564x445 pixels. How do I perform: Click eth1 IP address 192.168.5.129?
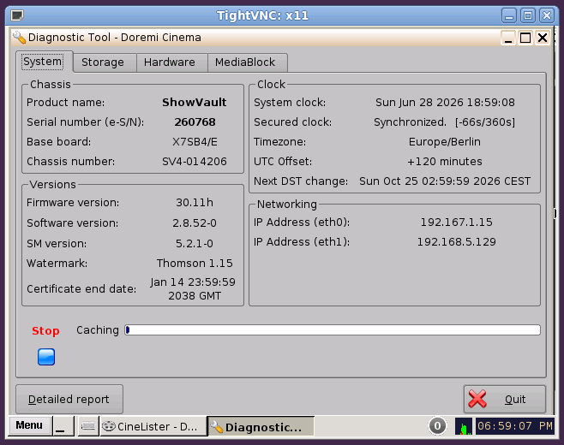(457, 242)
